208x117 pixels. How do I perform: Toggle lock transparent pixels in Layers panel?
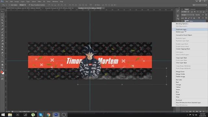pos(186,18)
